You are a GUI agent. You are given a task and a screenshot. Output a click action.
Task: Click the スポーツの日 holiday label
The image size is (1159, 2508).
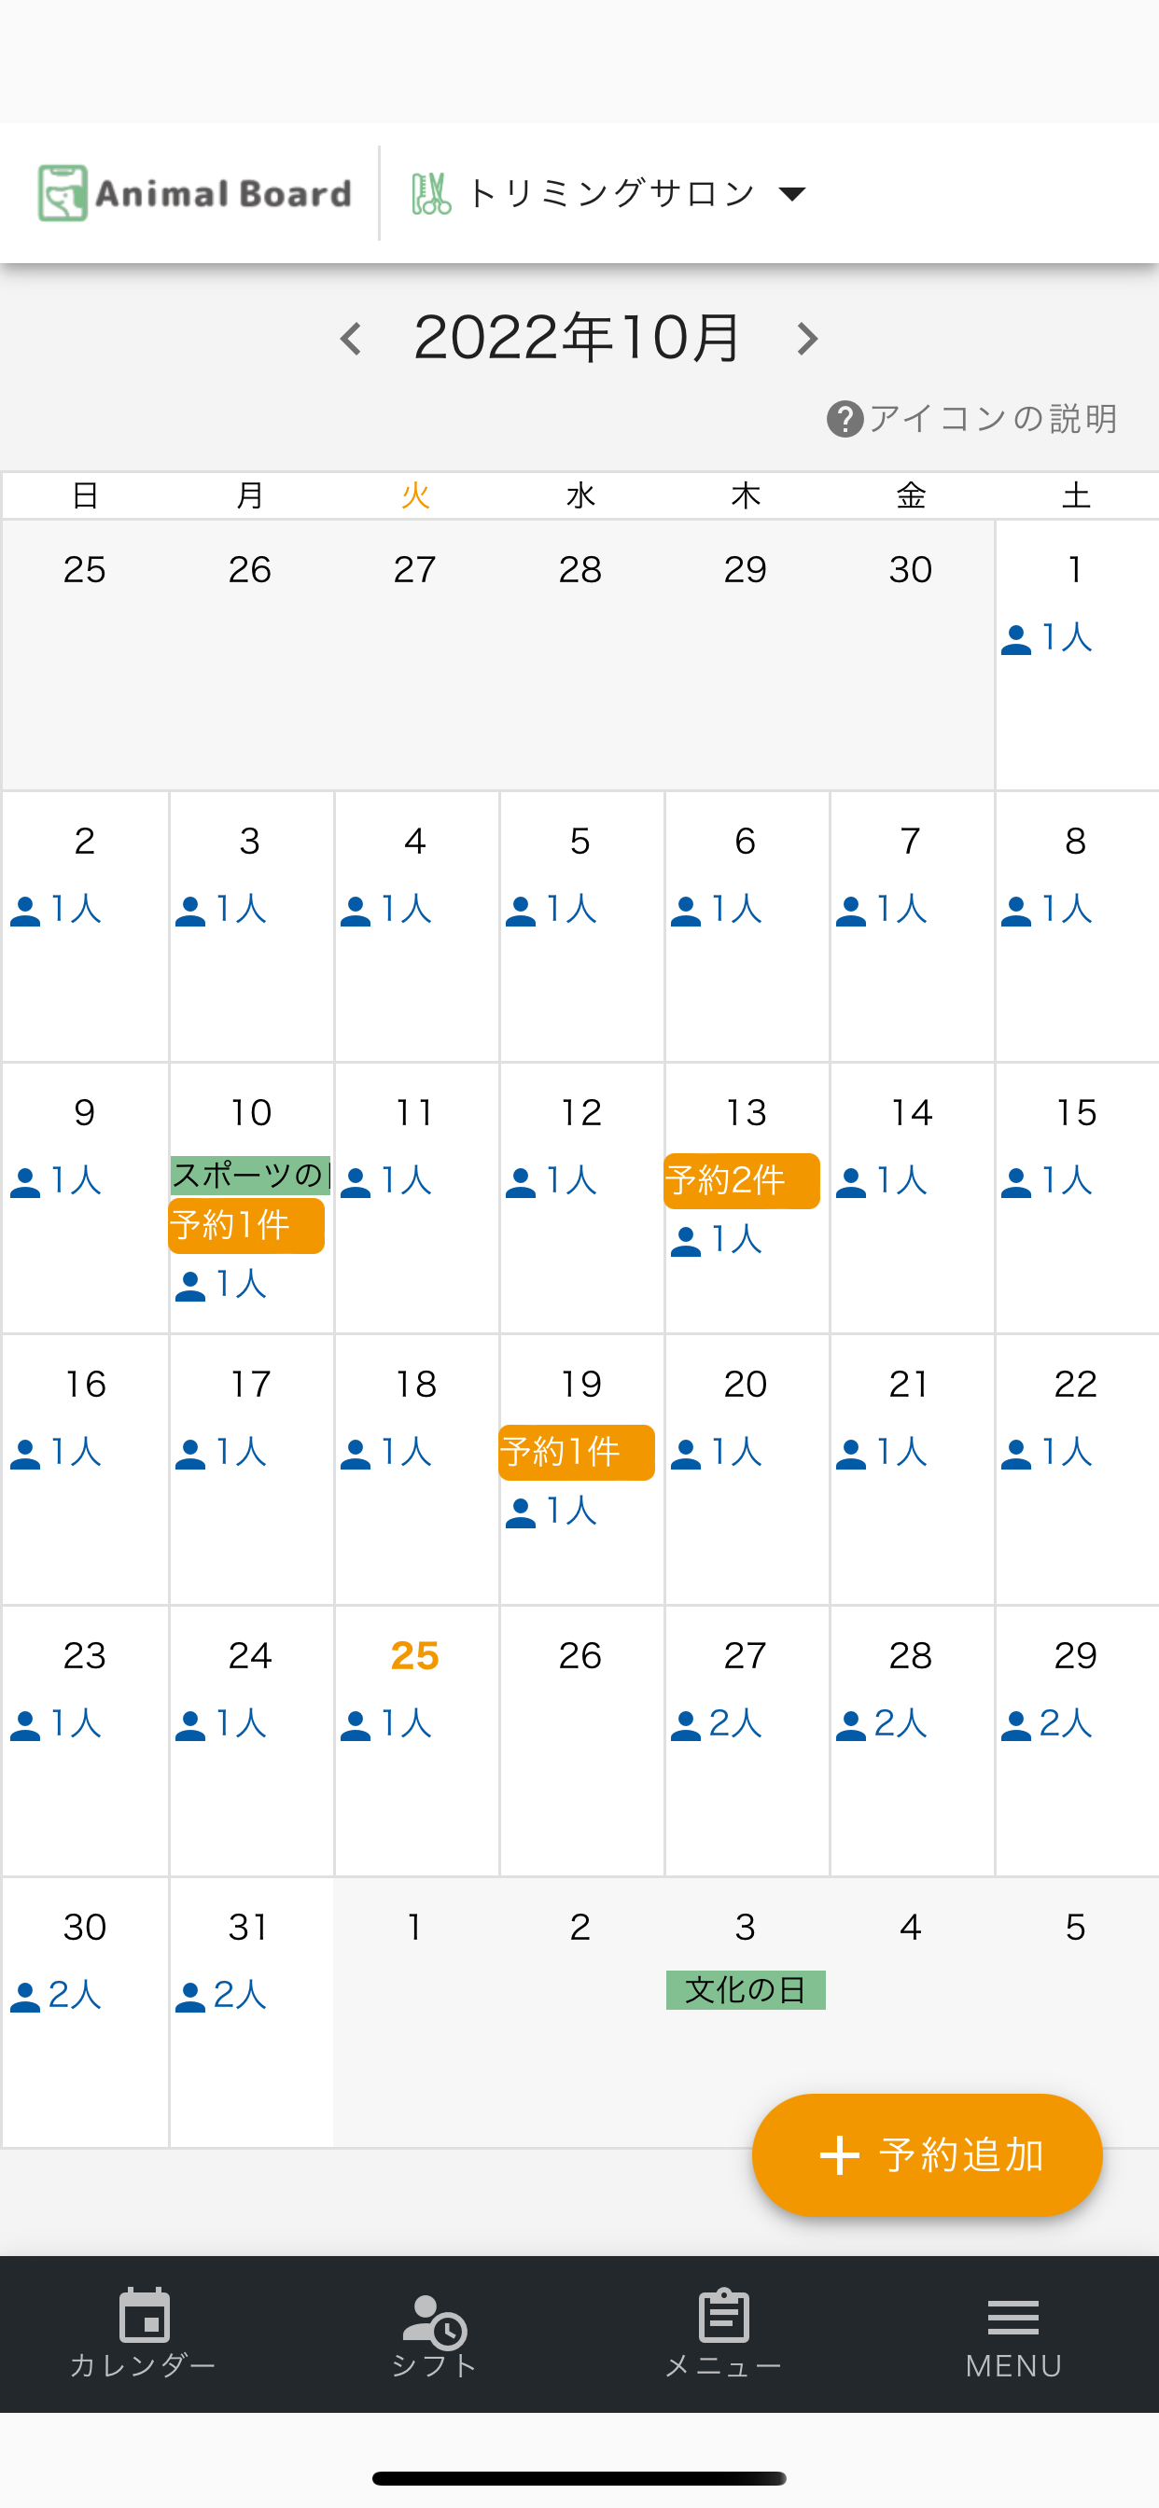[x=250, y=1175]
